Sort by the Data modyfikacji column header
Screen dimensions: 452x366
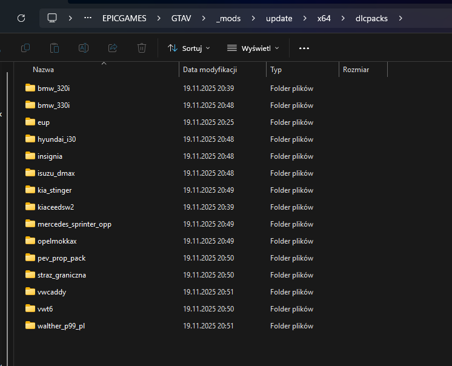pos(210,70)
